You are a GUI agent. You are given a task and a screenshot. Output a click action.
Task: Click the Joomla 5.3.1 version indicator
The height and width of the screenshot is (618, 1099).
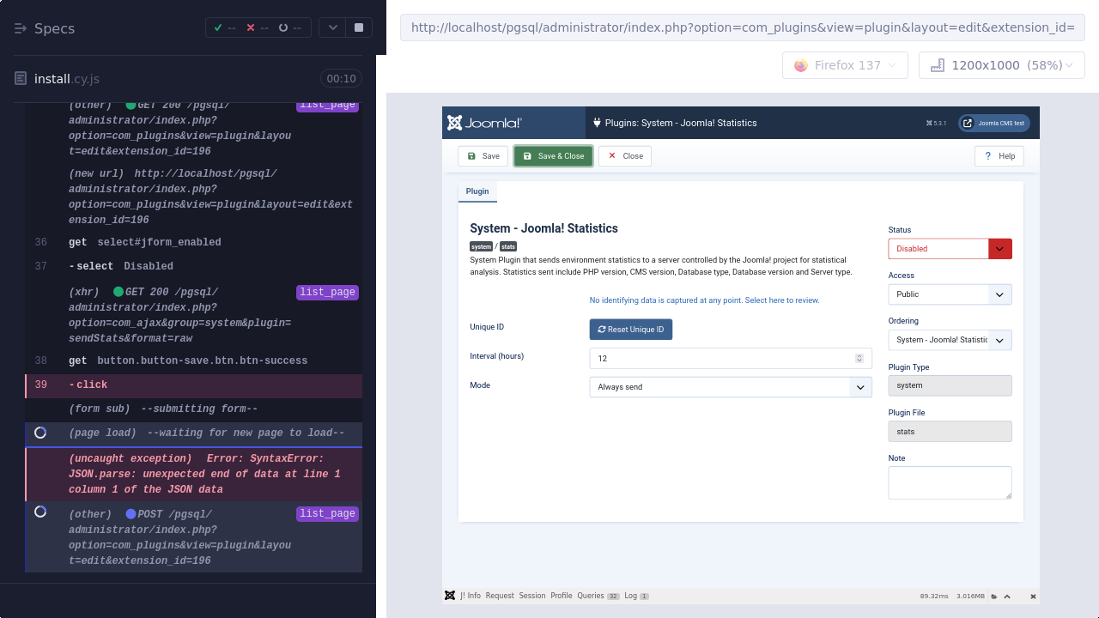(x=936, y=123)
